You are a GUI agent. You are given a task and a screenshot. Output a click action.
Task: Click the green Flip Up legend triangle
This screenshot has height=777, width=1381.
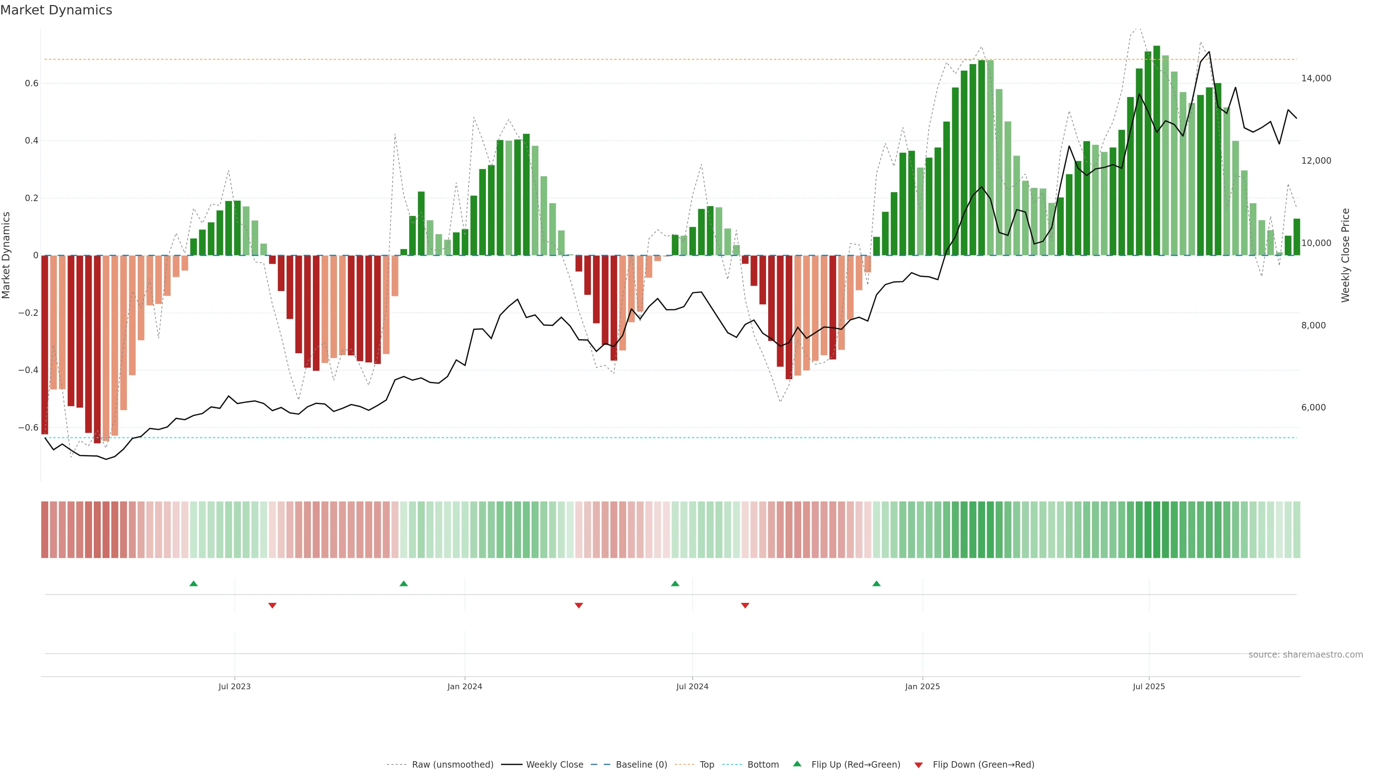797,764
